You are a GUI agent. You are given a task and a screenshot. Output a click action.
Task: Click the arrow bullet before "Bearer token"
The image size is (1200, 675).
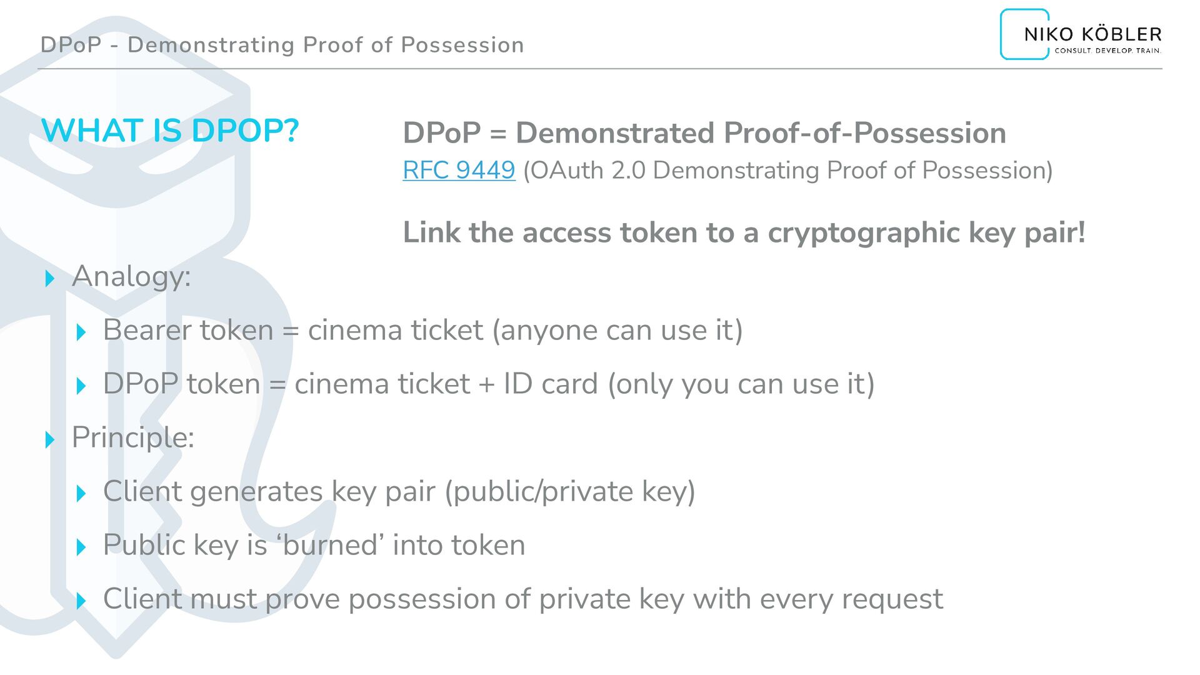coord(81,332)
